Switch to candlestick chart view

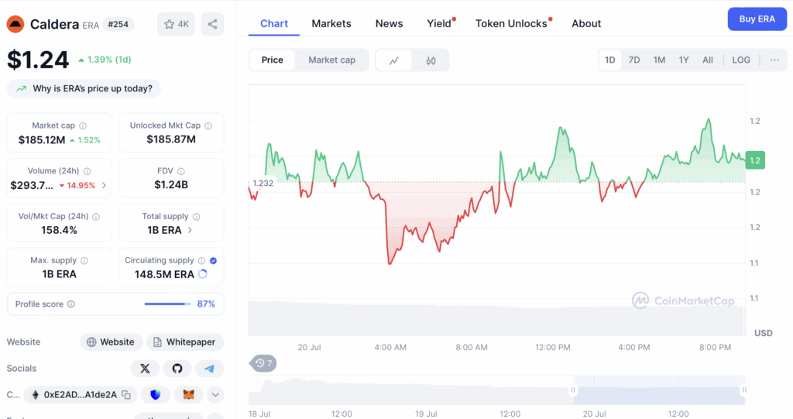click(x=431, y=60)
